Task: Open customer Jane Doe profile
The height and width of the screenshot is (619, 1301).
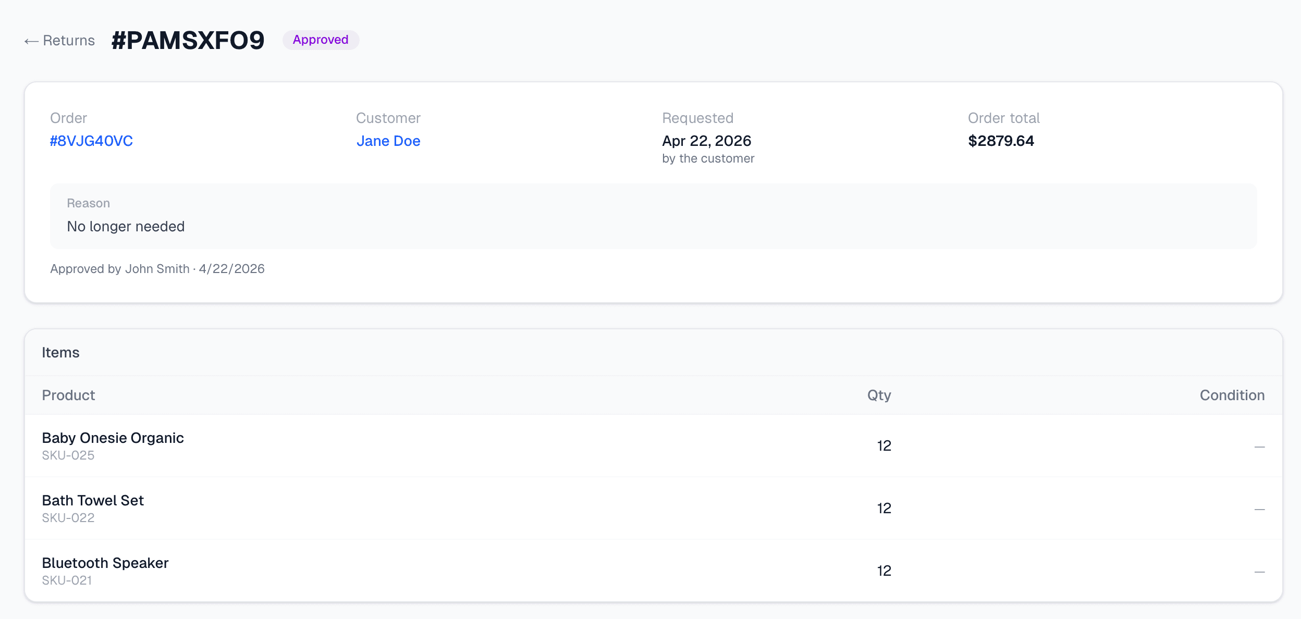Action: 388,141
